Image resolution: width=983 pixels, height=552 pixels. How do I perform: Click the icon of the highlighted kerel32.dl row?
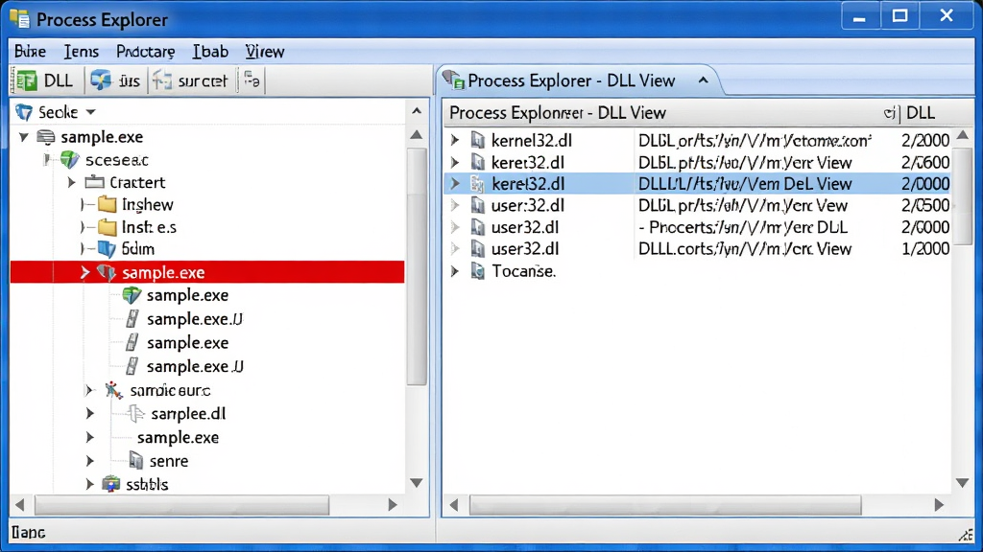[x=478, y=184]
